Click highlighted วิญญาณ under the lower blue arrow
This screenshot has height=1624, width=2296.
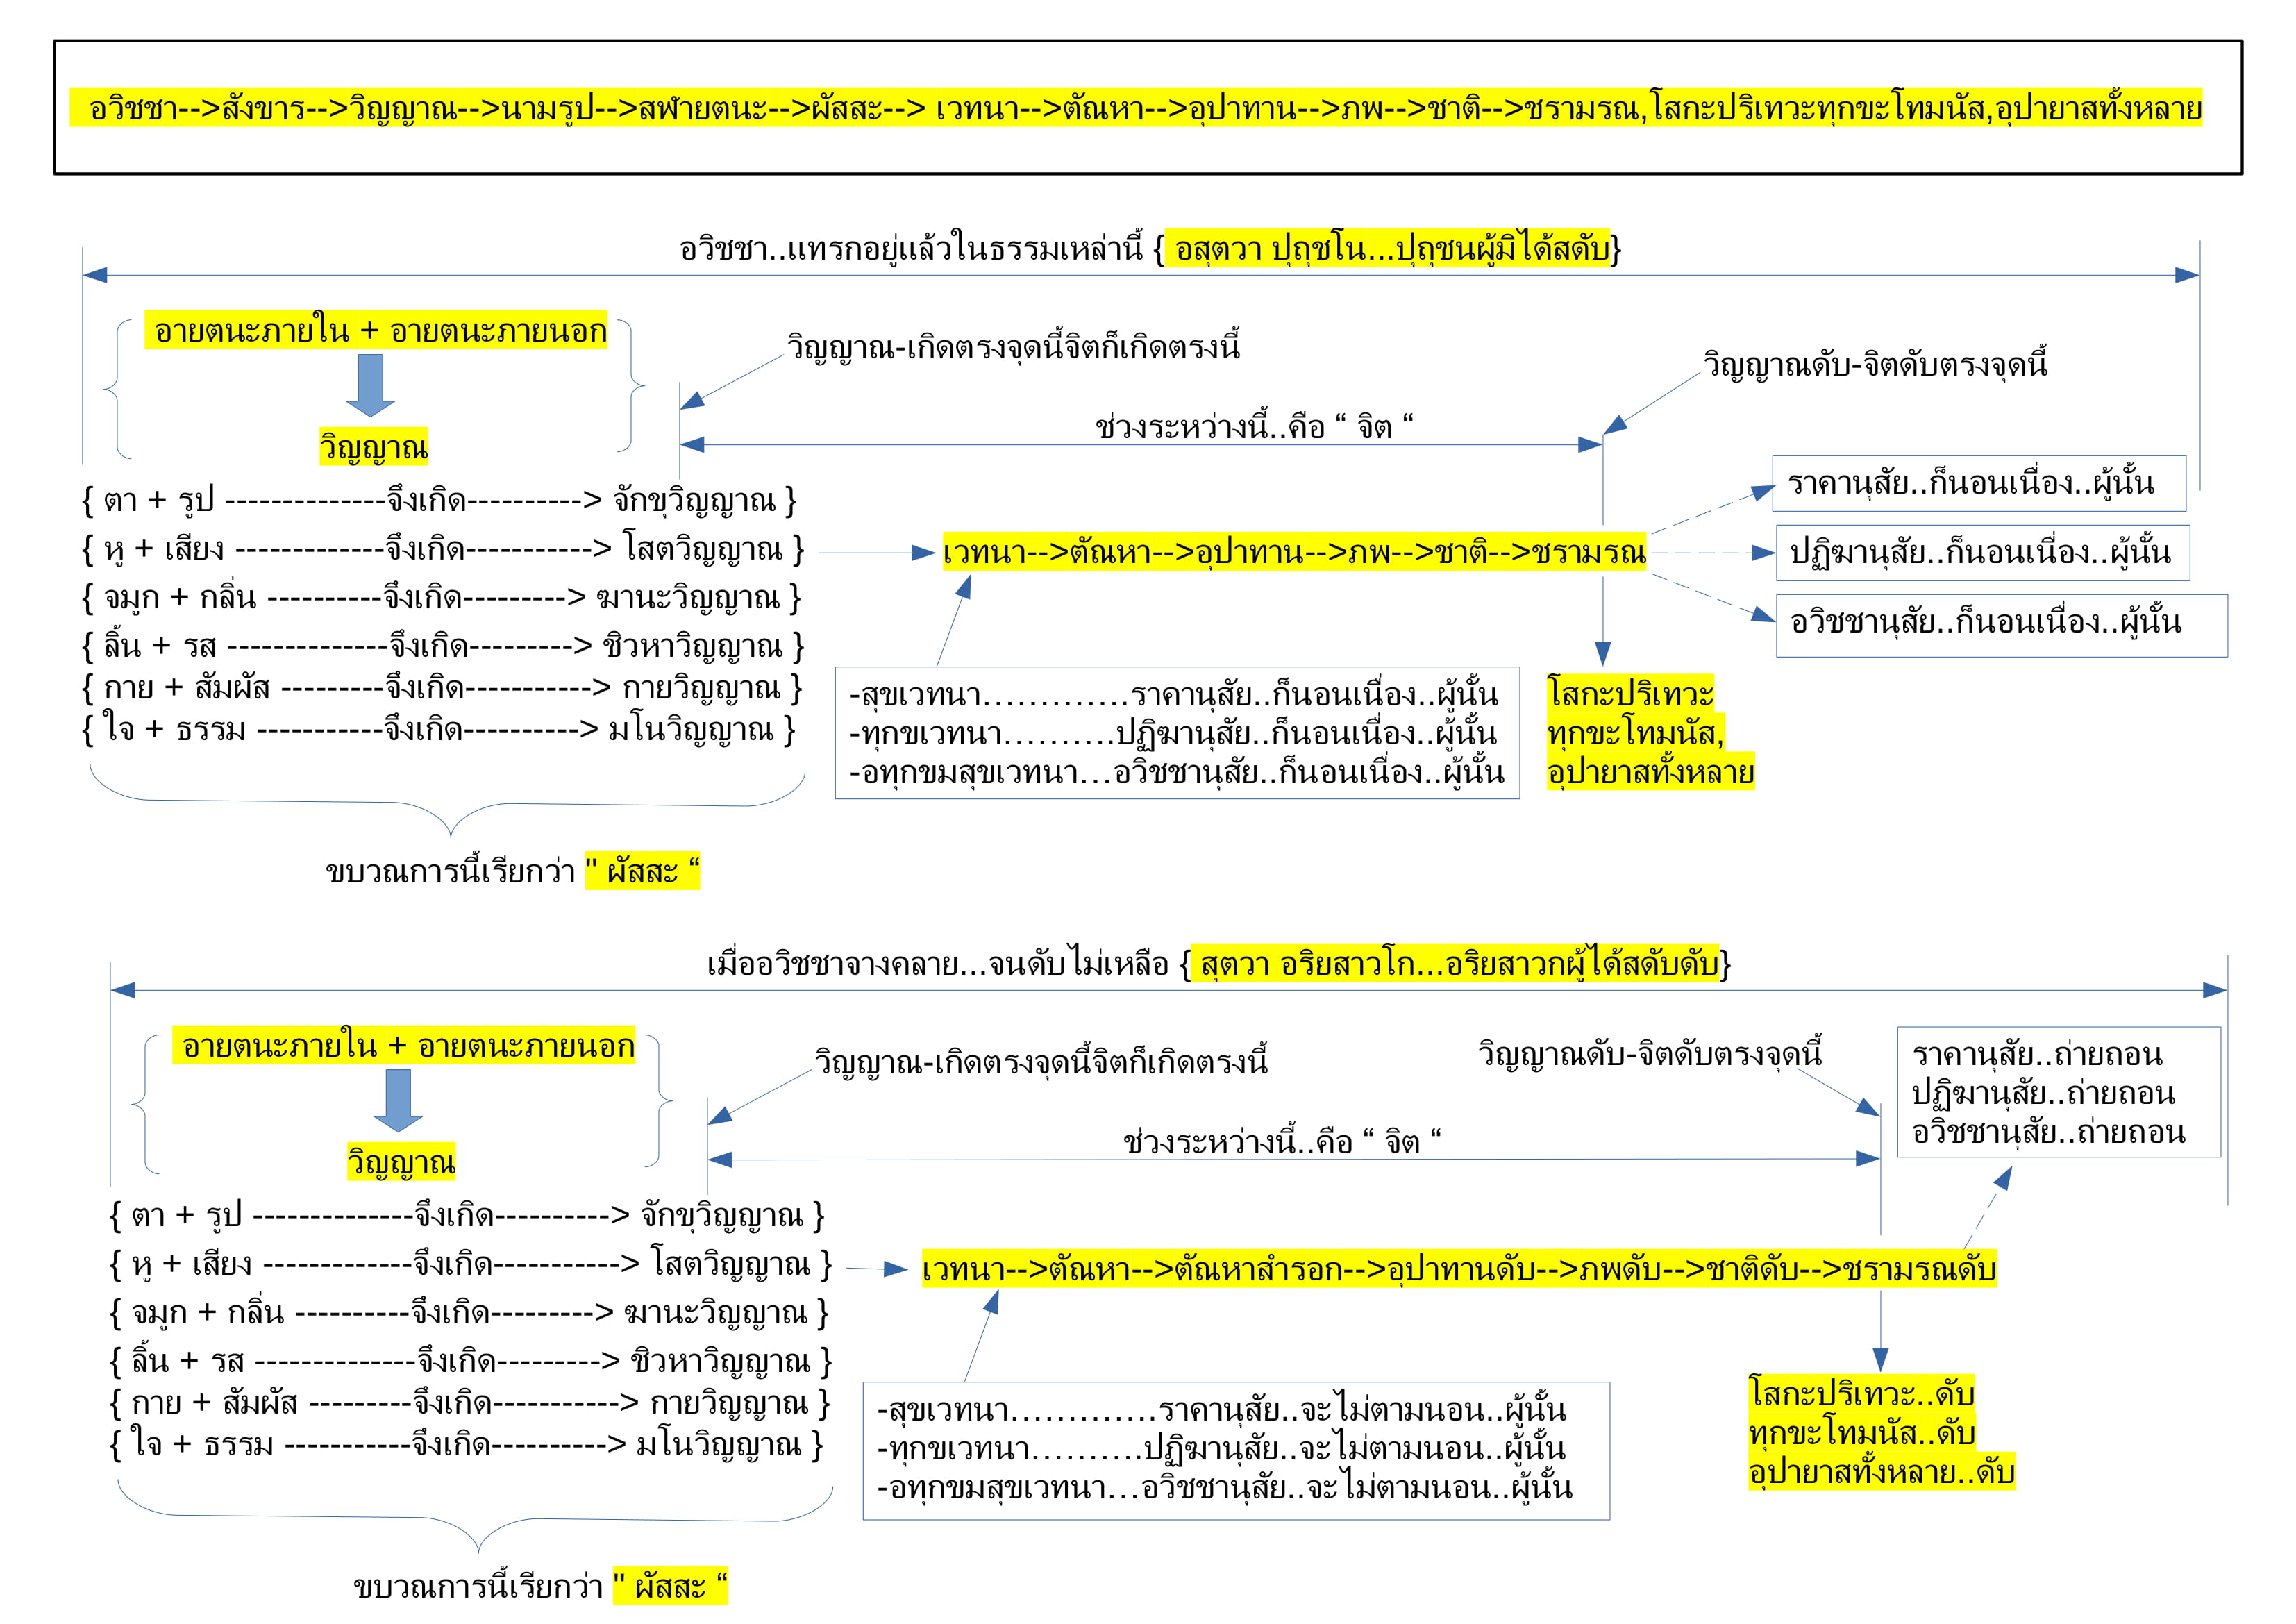pyautogui.click(x=401, y=1161)
